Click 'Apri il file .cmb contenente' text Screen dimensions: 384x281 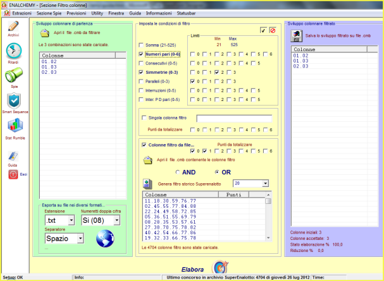(x=196, y=160)
